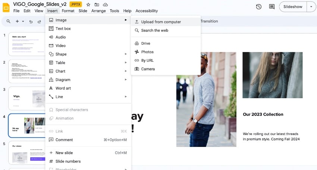Click the move to folder icon

click(x=97, y=4)
